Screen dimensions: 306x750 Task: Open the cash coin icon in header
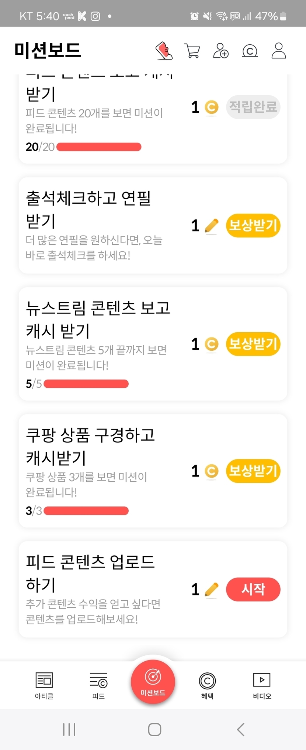pos(250,51)
